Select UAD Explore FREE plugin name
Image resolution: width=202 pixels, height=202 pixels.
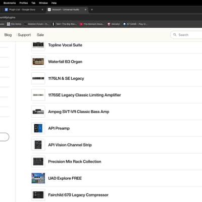tap(65, 178)
